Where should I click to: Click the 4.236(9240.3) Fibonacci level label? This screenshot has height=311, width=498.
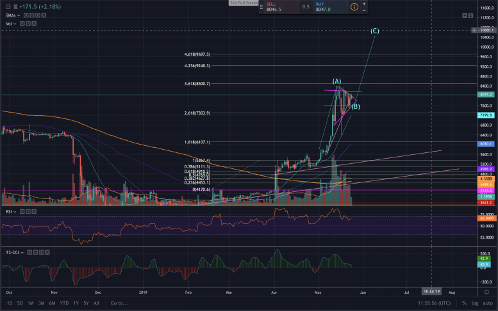pos(197,66)
